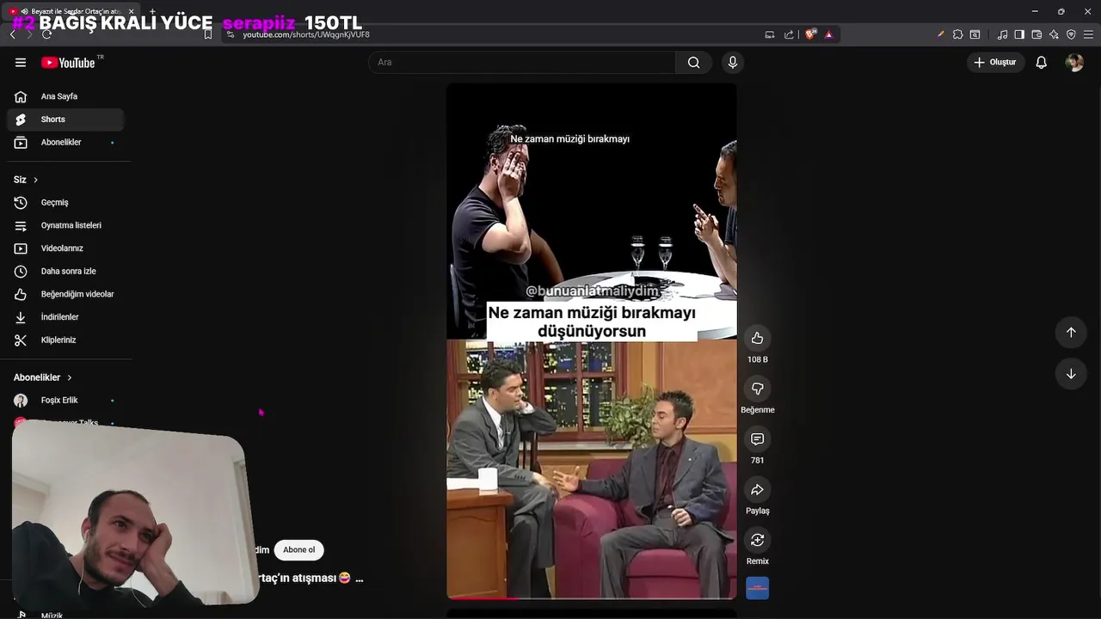Go to Ana Sayfa
1101x619 pixels.
pos(65,96)
